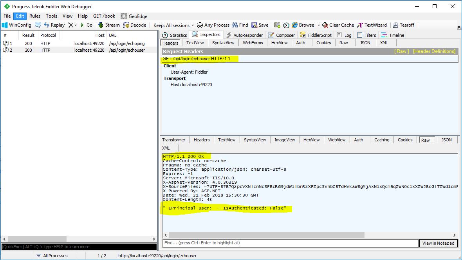462x260 pixels.
Task: Click Browse to launch the browser
Action: click(303, 25)
